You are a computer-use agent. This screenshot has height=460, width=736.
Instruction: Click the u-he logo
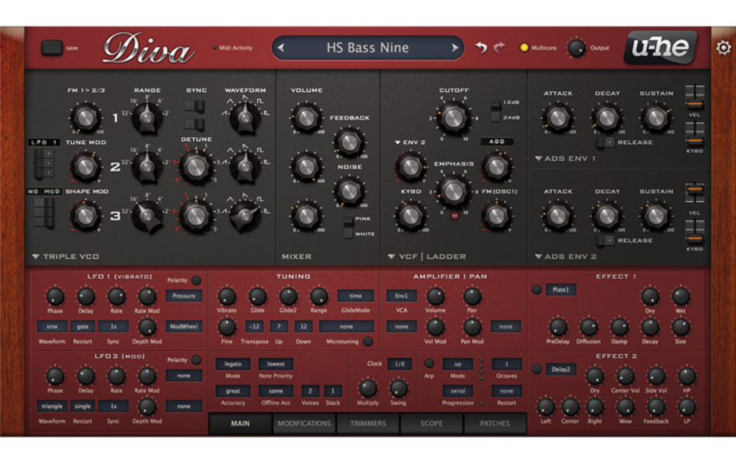pyautogui.click(x=660, y=48)
